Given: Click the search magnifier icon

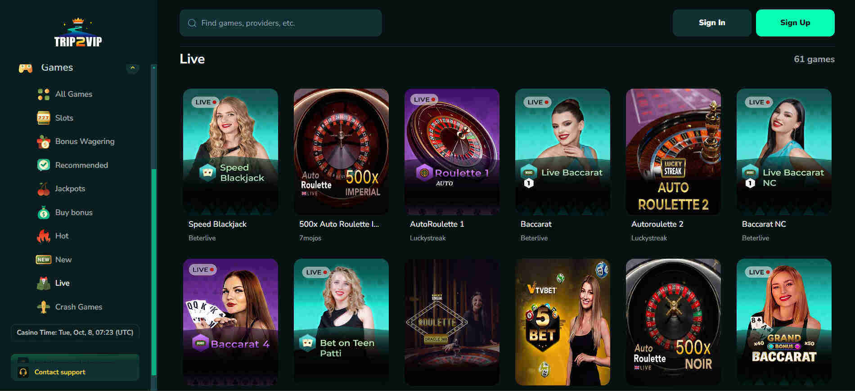Looking at the screenshot, I should [192, 23].
